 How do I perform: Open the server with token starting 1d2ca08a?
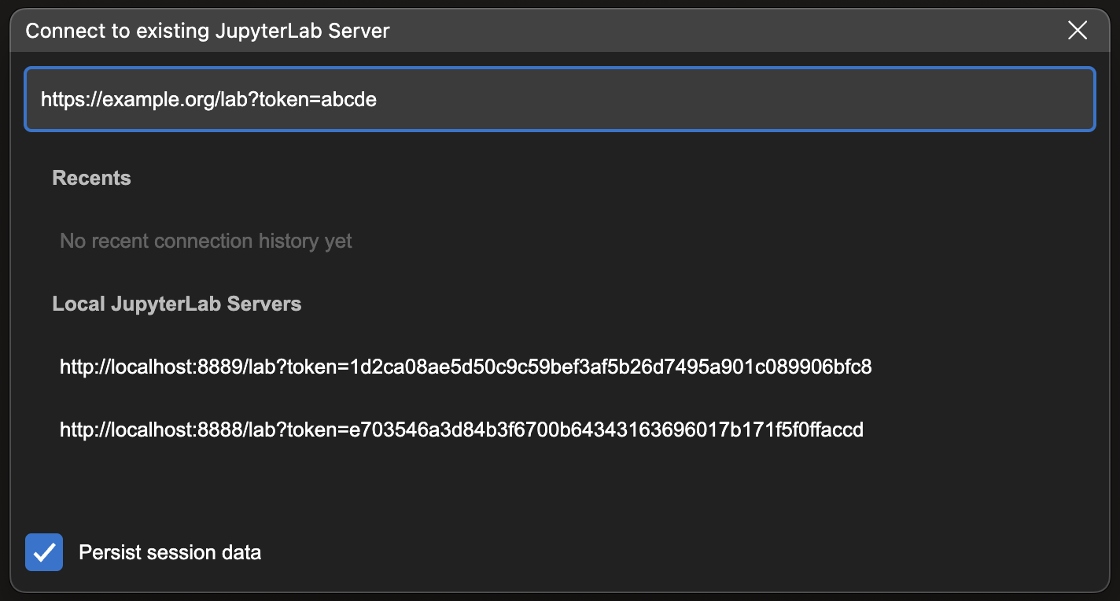[464, 367]
